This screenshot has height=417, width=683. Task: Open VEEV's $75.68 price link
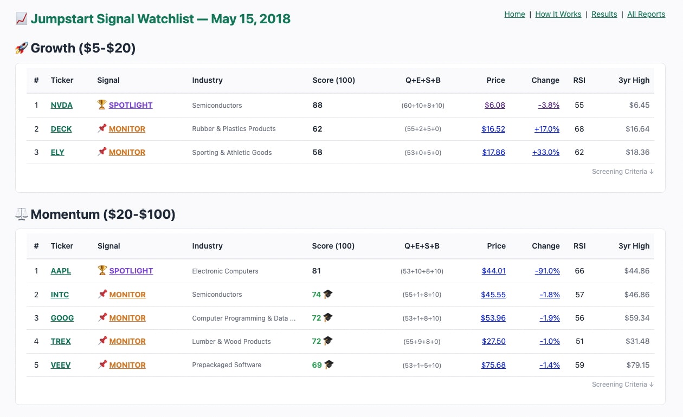click(493, 365)
